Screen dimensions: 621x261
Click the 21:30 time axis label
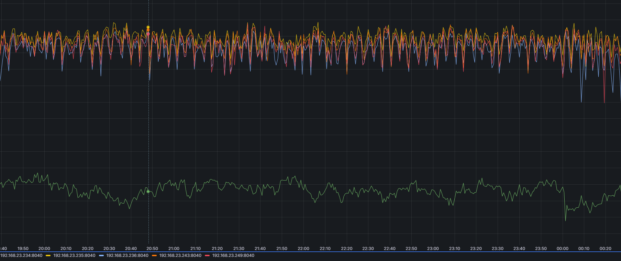[239, 249]
